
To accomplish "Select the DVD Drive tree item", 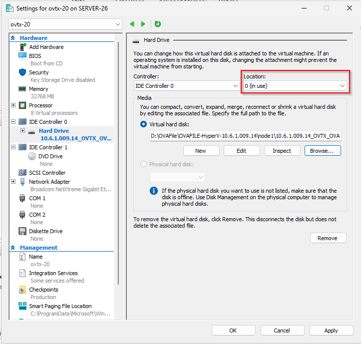I will tap(50, 156).
